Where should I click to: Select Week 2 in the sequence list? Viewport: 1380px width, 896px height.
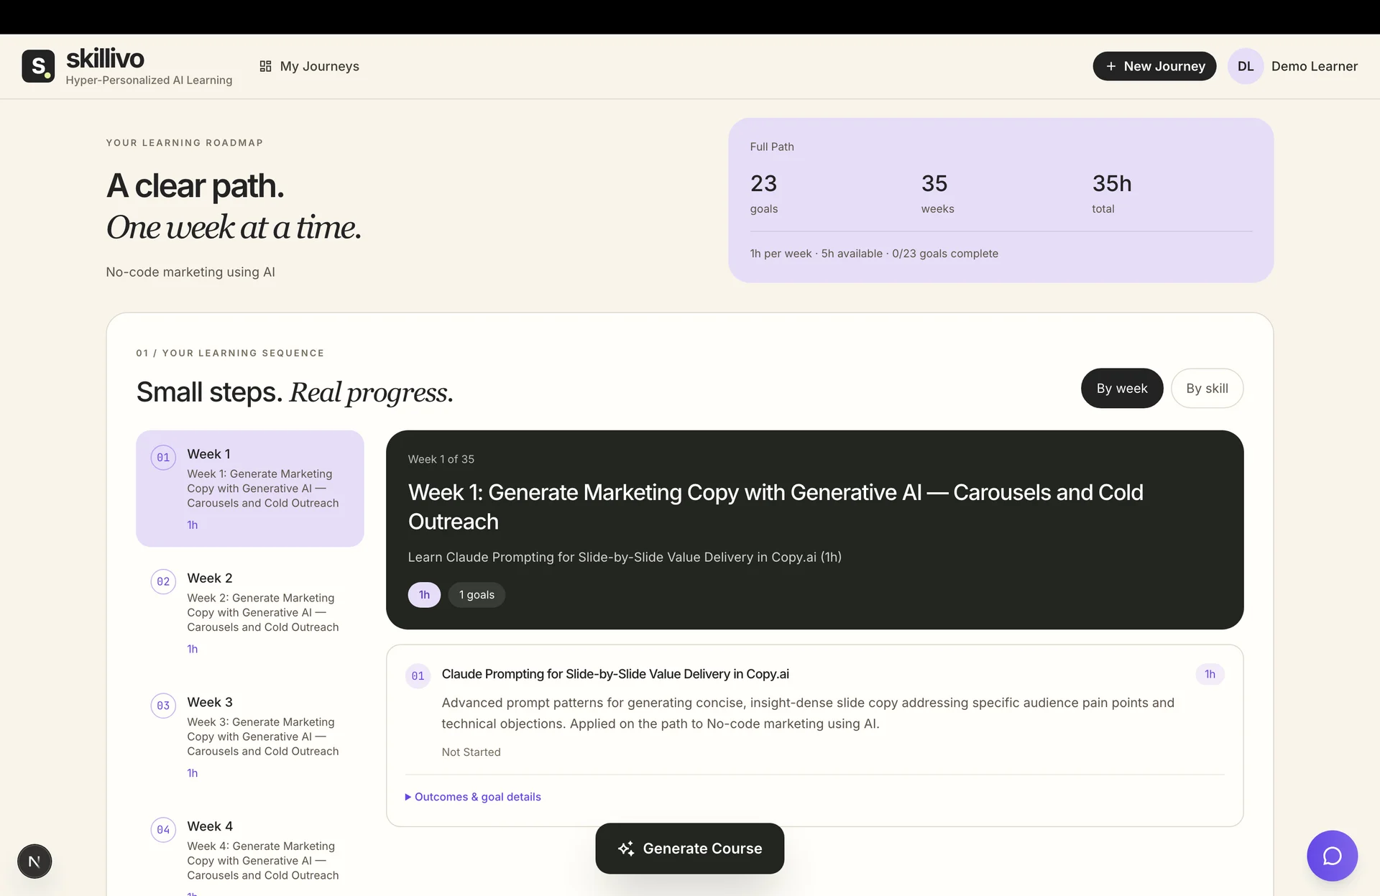click(250, 613)
